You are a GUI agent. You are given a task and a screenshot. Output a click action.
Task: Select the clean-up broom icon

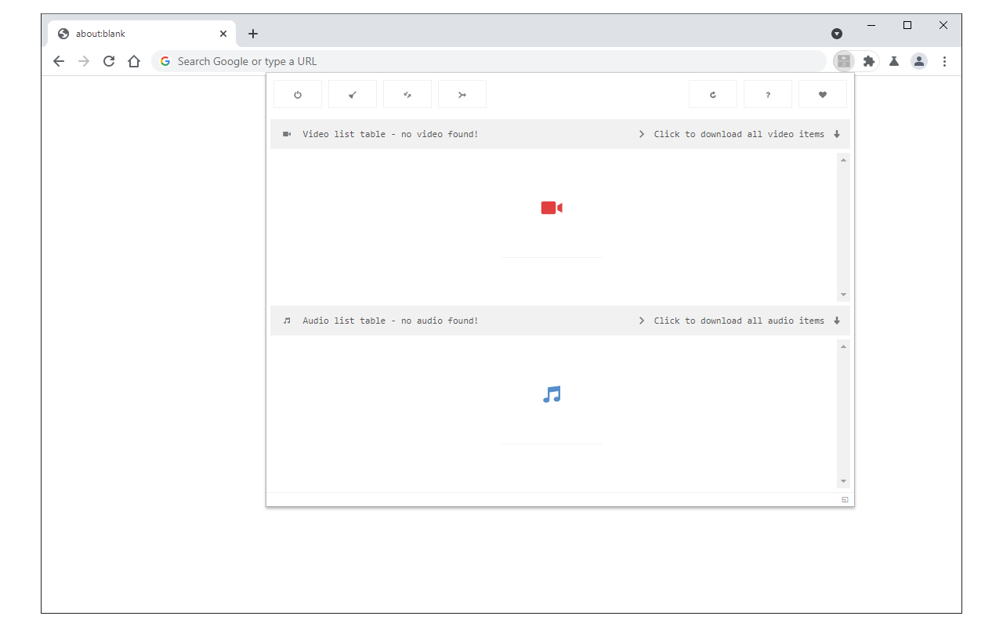point(352,93)
